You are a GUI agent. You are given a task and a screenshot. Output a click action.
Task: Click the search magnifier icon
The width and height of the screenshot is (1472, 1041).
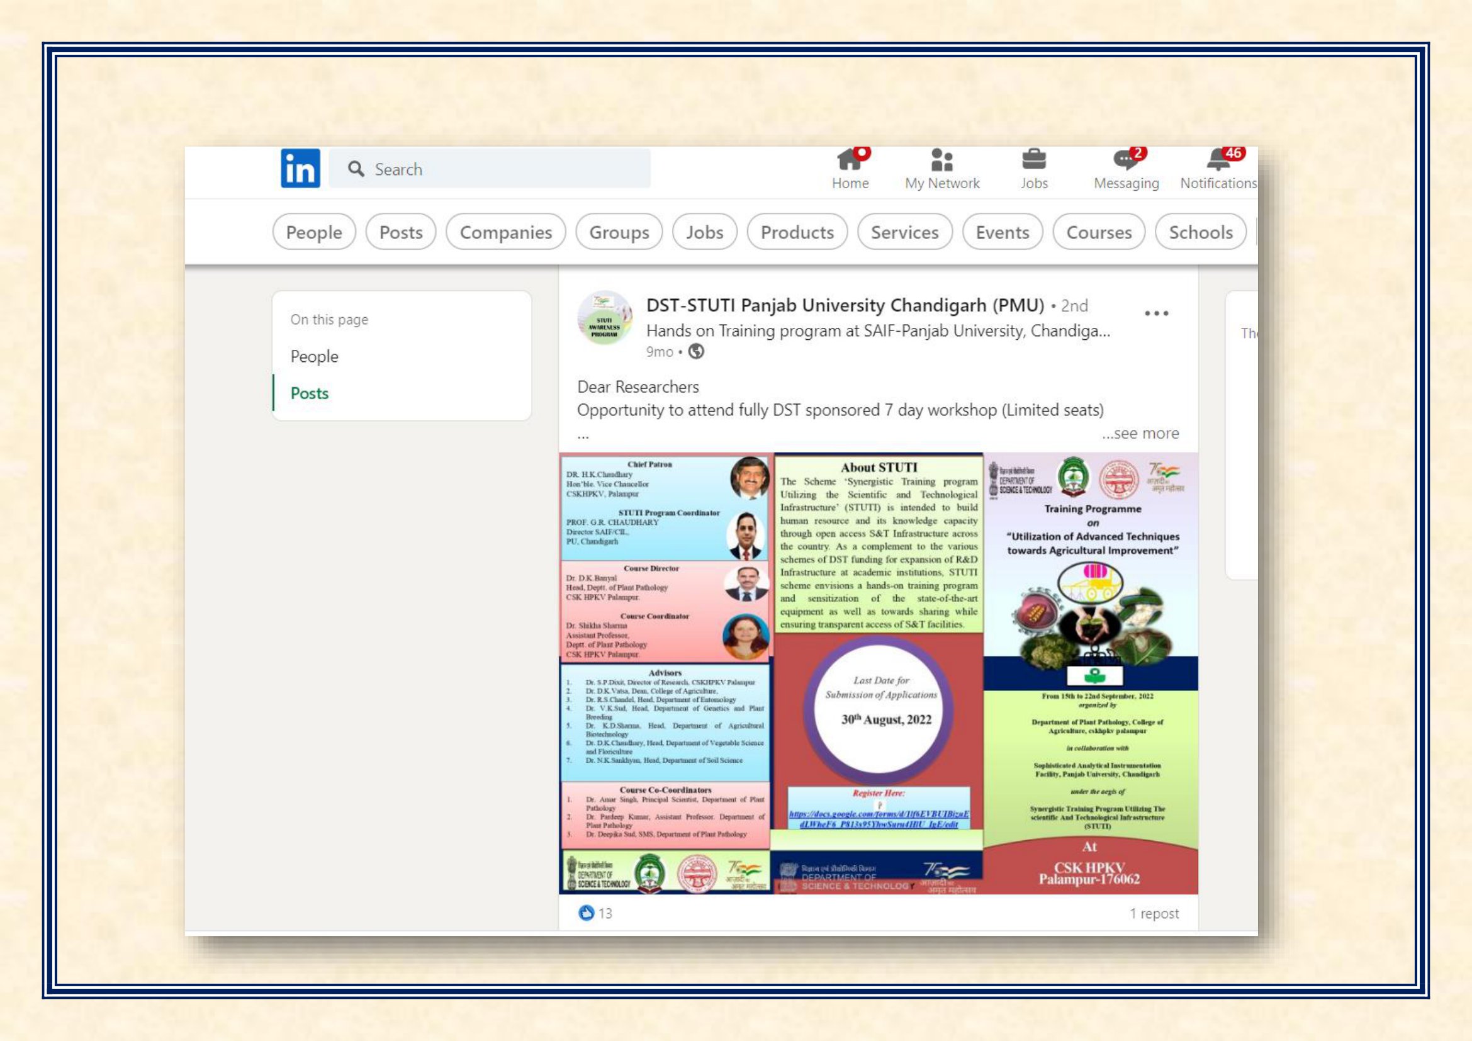pos(356,169)
